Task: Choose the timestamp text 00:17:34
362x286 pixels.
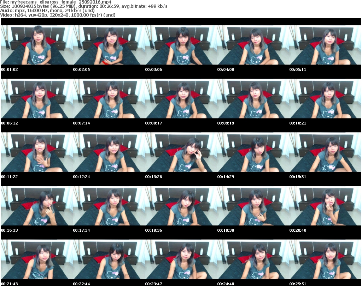Action: click(x=82, y=230)
